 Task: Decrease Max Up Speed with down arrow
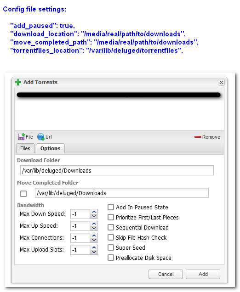[94, 228]
